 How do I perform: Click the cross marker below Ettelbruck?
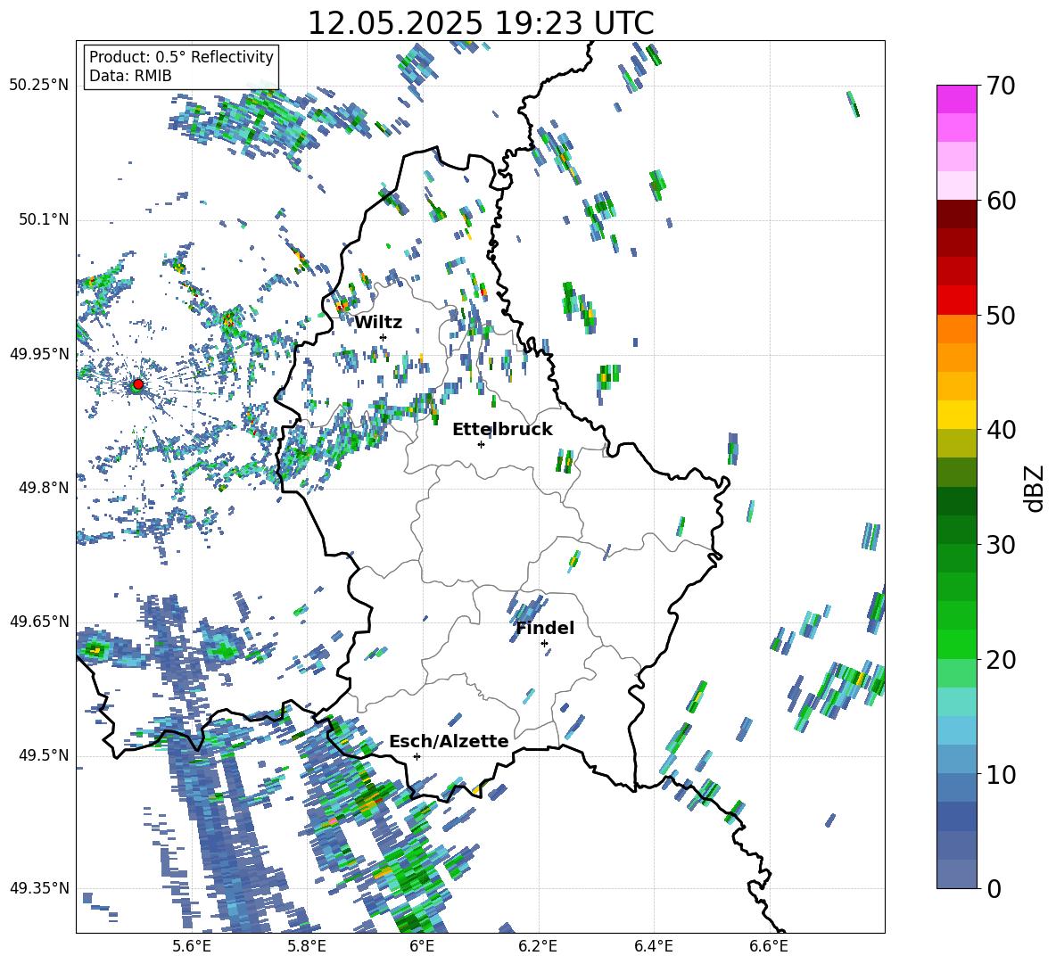pyautogui.click(x=481, y=444)
